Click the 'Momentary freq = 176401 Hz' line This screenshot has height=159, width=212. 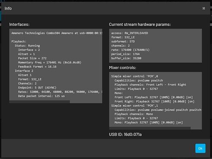(50, 62)
